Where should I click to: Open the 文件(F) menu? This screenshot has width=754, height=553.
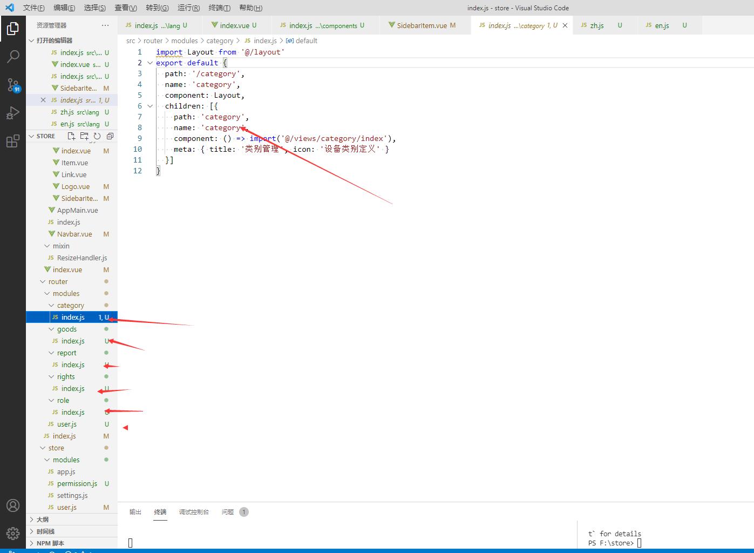pos(34,8)
